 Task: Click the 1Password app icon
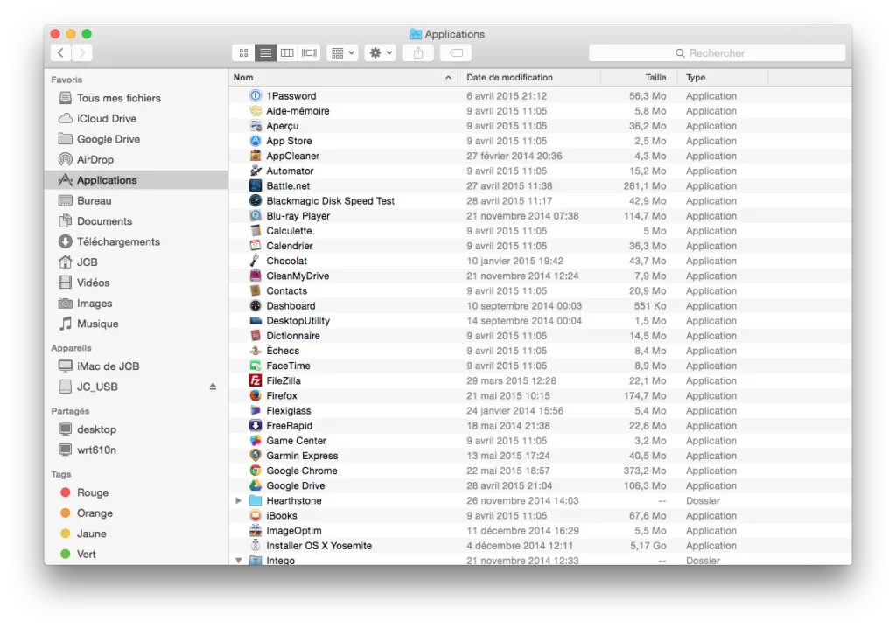255,96
